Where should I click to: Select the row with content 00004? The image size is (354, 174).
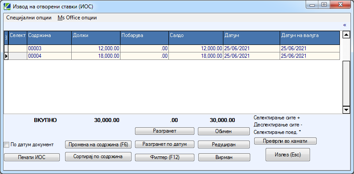tap(172, 56)
